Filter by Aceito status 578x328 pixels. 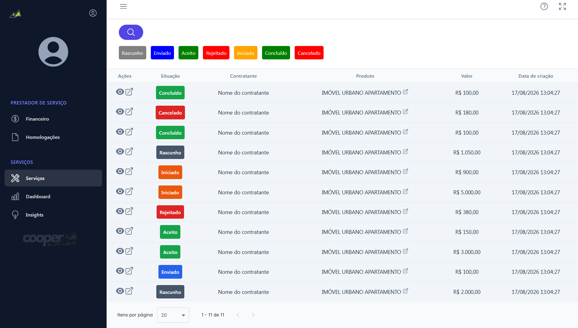tap(188, 53)
